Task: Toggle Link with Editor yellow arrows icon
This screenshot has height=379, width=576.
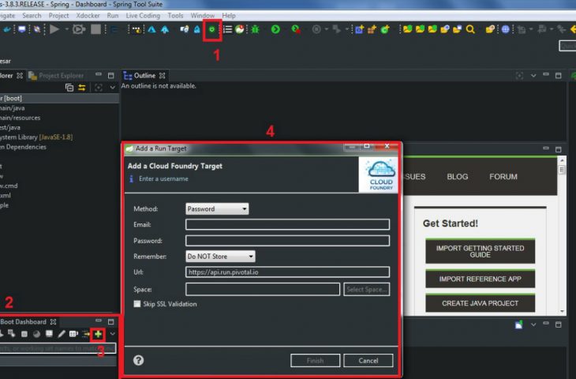Action: coord(81,88)
